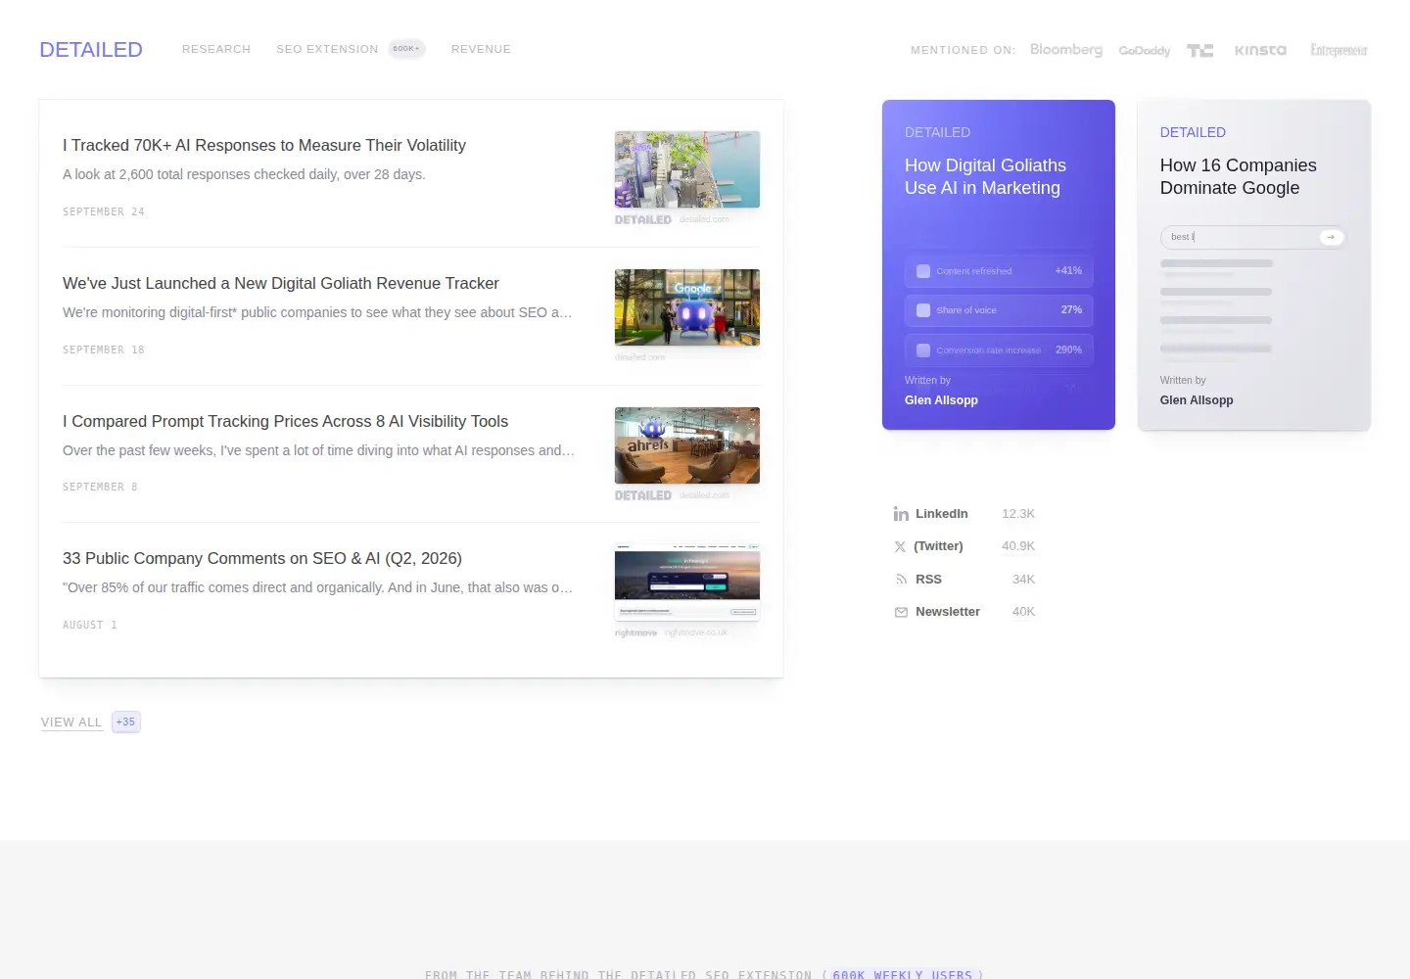Open Prompt Tracking Prices article title
The width and height of the screenshot is (1410, 979).
coord(285,421)
